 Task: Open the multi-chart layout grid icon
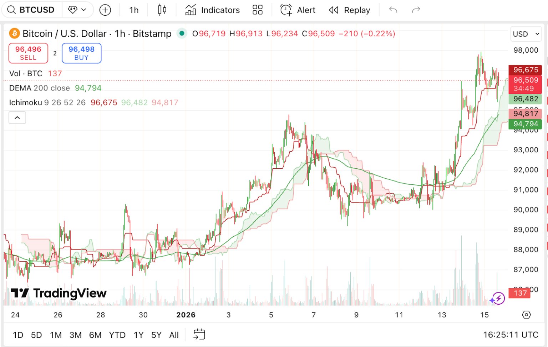[x=258, y=10]
